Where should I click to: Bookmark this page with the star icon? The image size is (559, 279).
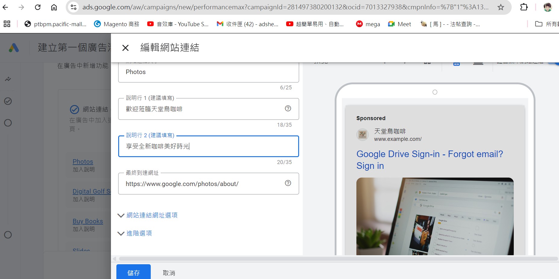click(x=501, y=7)
